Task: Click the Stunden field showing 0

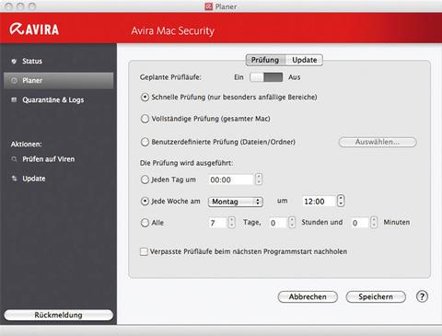Action: coord(278,223)
